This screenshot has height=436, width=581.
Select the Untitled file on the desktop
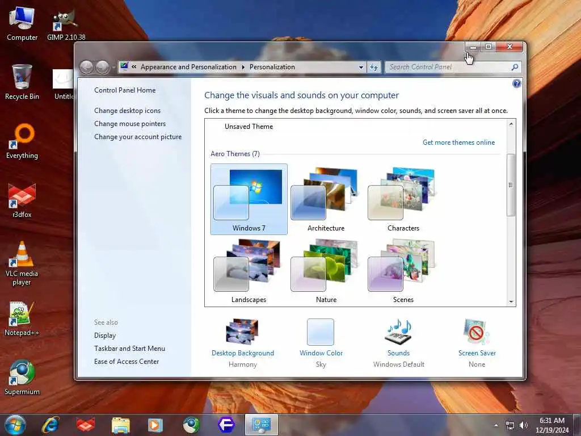click(64, 84)
